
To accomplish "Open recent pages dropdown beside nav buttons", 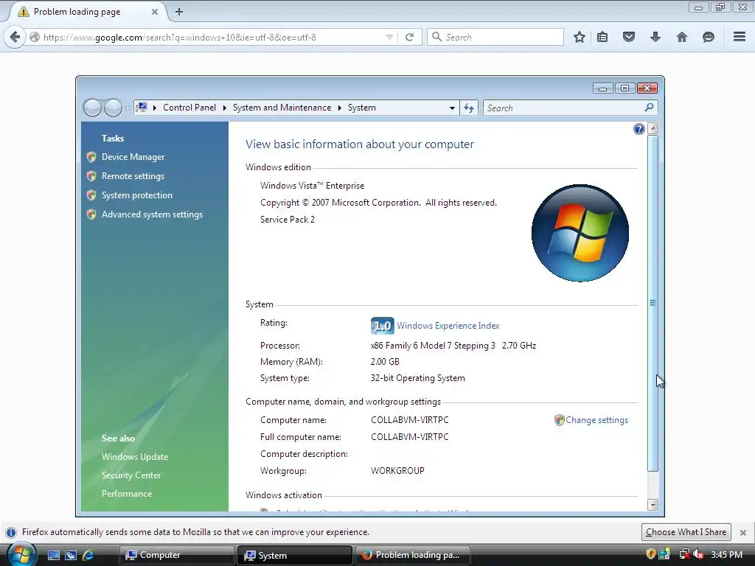I will coord(128,108).
